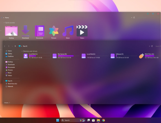Collapse the Quick access section
The width and height of the screenshot is (161, 123).
click(x=4, y=23)
